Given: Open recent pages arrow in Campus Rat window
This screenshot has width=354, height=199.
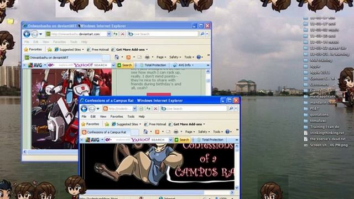Looking at the screenshot, I should point(98,109).
